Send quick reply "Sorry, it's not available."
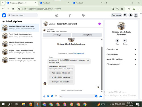Viewport: 142px width, 107px height. pyautogui.click(x=61, y=82)
